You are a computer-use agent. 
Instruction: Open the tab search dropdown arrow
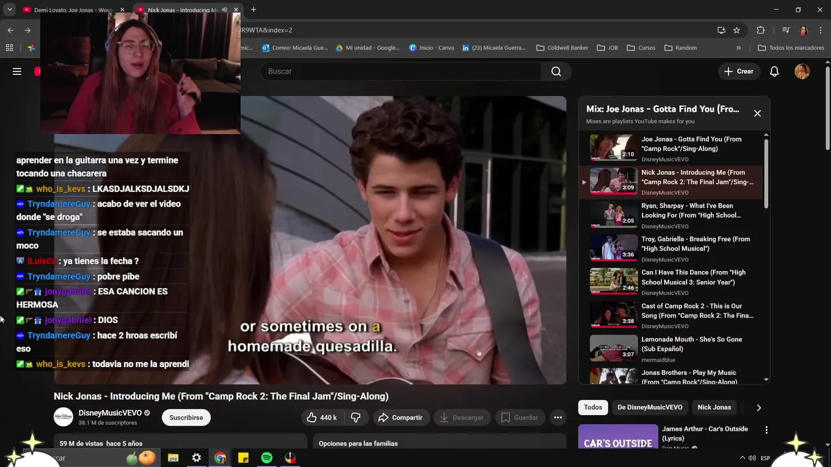[10, 10]
